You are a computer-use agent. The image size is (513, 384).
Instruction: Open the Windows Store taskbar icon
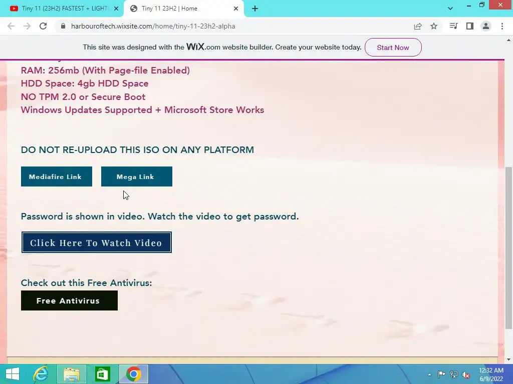102,374
